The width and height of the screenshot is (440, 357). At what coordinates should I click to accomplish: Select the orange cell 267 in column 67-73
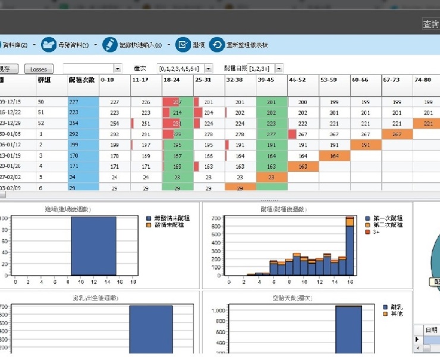pos(397,134)
